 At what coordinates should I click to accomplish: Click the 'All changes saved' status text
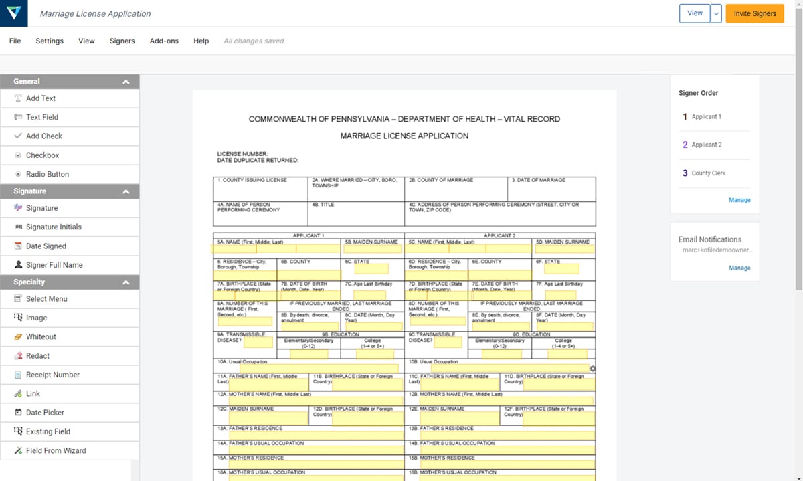[254, 41]
